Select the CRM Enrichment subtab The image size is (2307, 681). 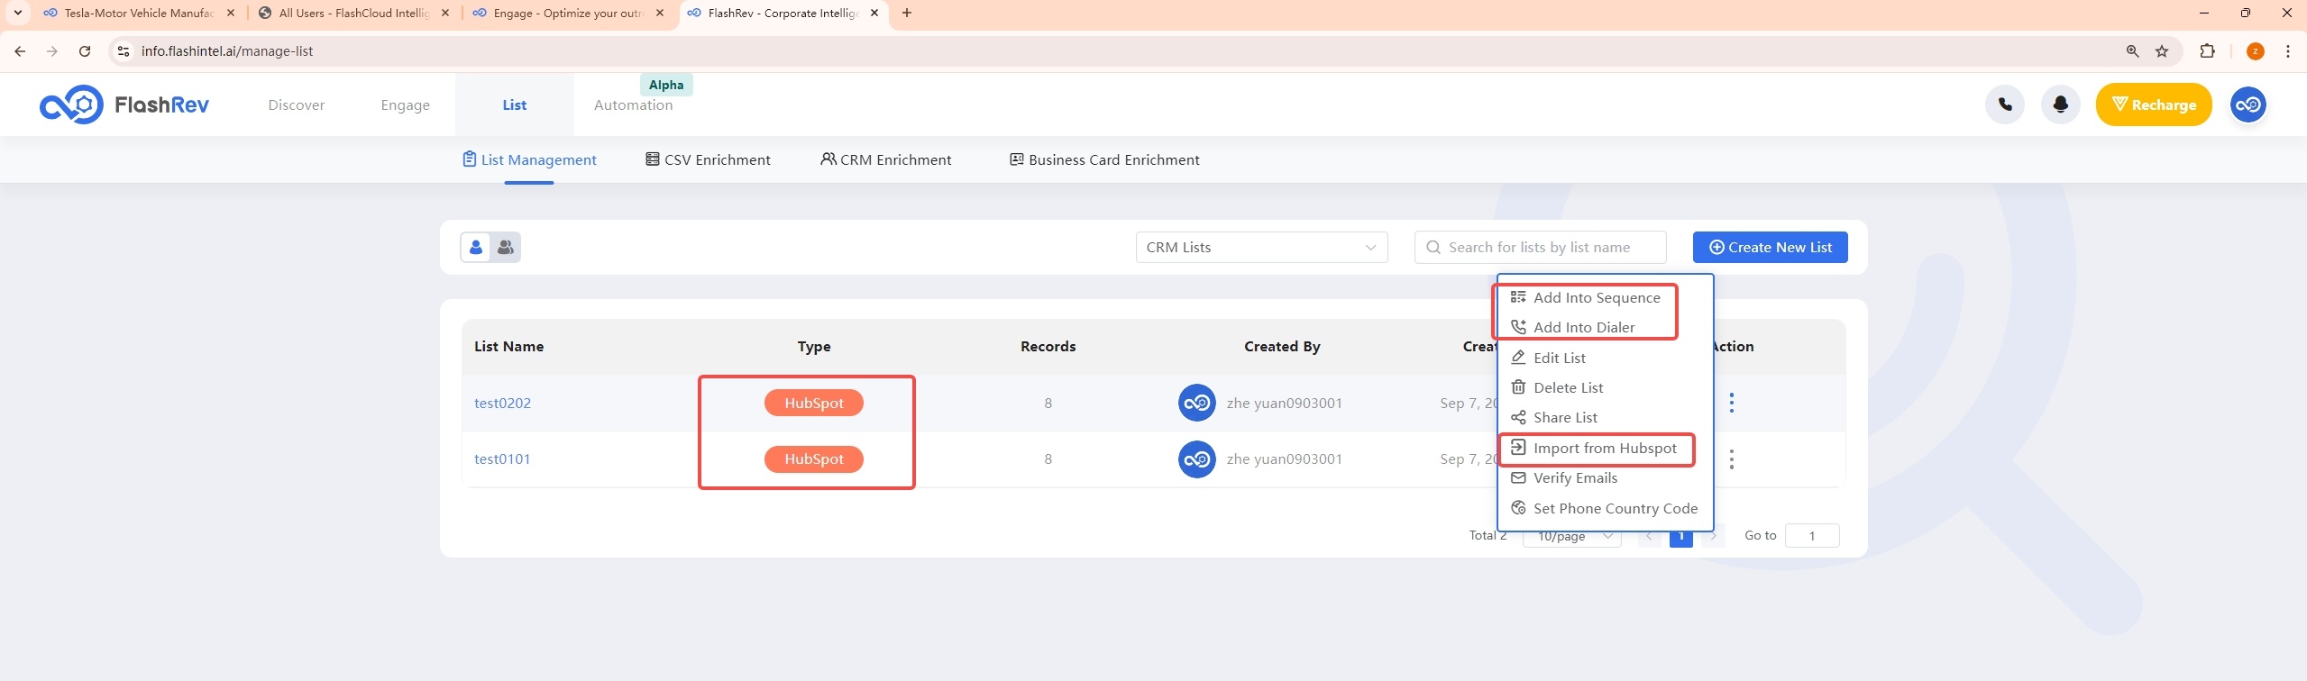tap(886, 159)
